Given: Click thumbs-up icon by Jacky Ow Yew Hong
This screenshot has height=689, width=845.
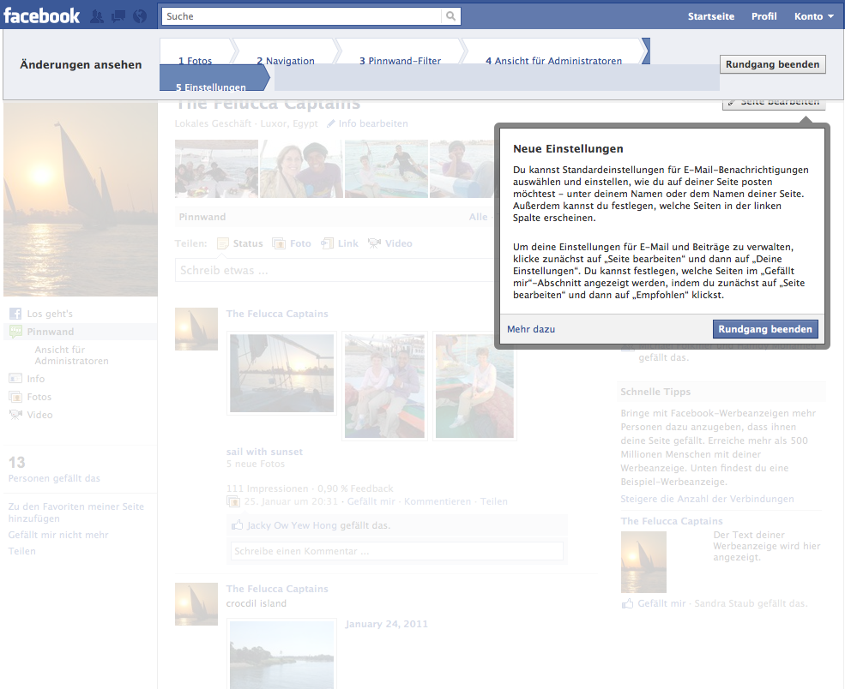Looking at the screenshot, I should point(237,524).
